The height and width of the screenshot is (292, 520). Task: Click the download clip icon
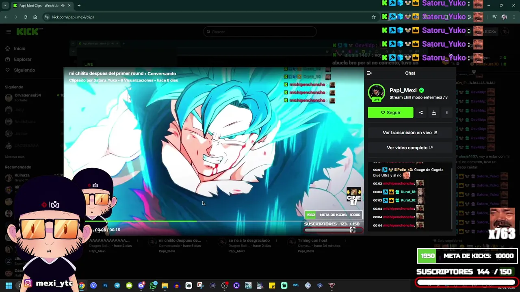434,113
